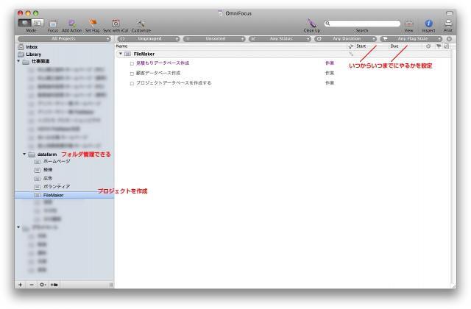The height and width of the screenshot is (309, 471).
Task: Click the Focus toolbar icon
Action: (53, 24)
